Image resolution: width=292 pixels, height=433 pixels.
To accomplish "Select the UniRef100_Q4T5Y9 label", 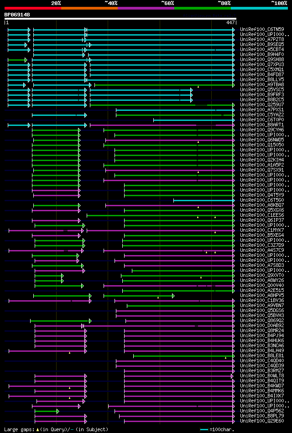I will point(262,195).
